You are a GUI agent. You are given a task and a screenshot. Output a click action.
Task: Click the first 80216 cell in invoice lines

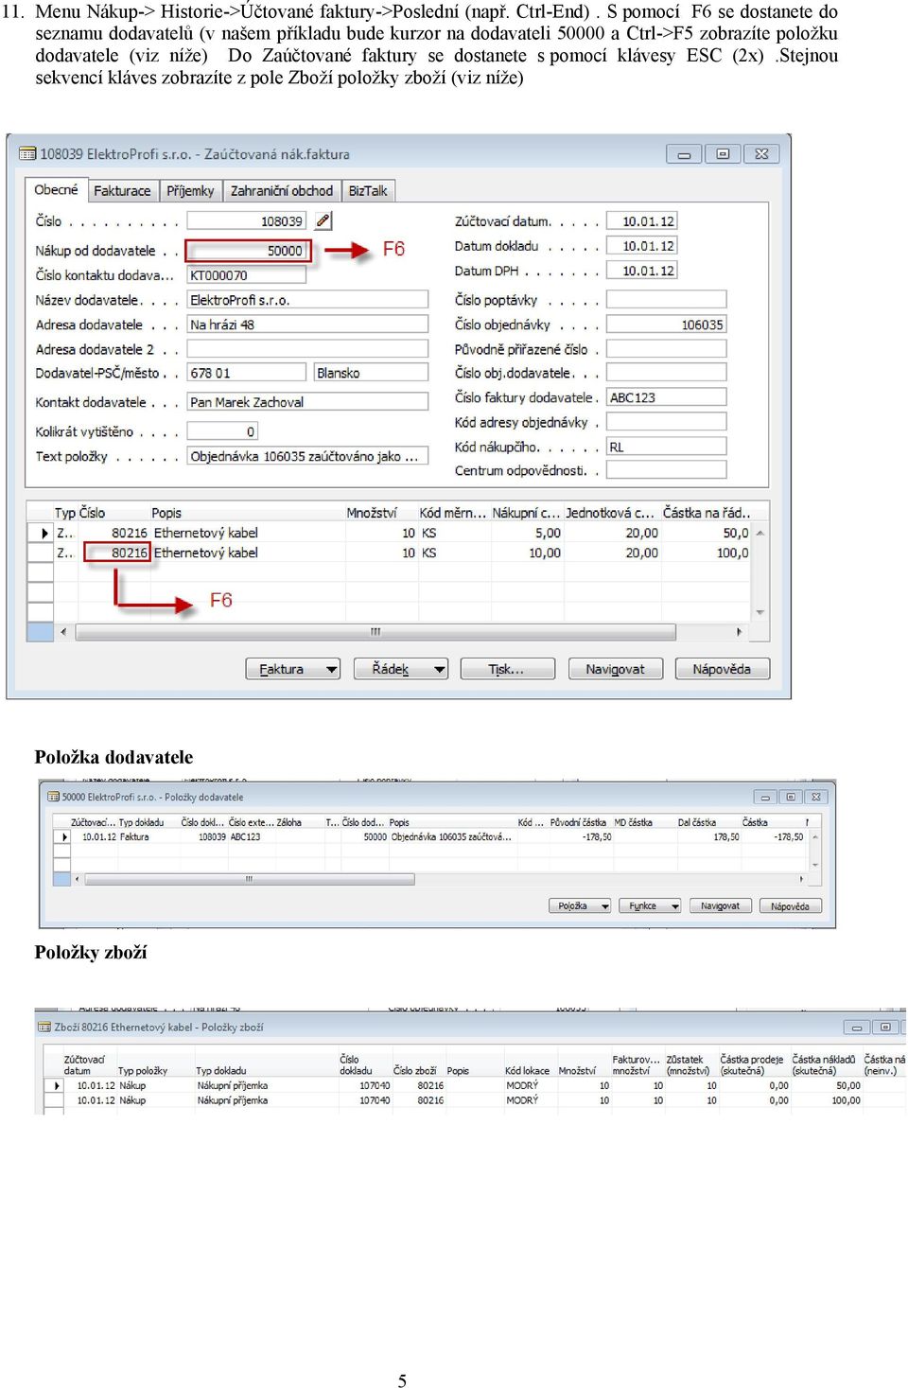113,533
